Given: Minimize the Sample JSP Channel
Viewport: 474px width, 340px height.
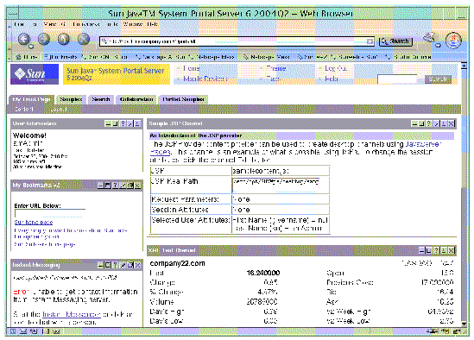Looking at the screenshot, I should 414,123.
